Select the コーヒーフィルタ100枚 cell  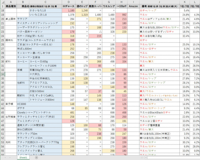click(45, 66)
